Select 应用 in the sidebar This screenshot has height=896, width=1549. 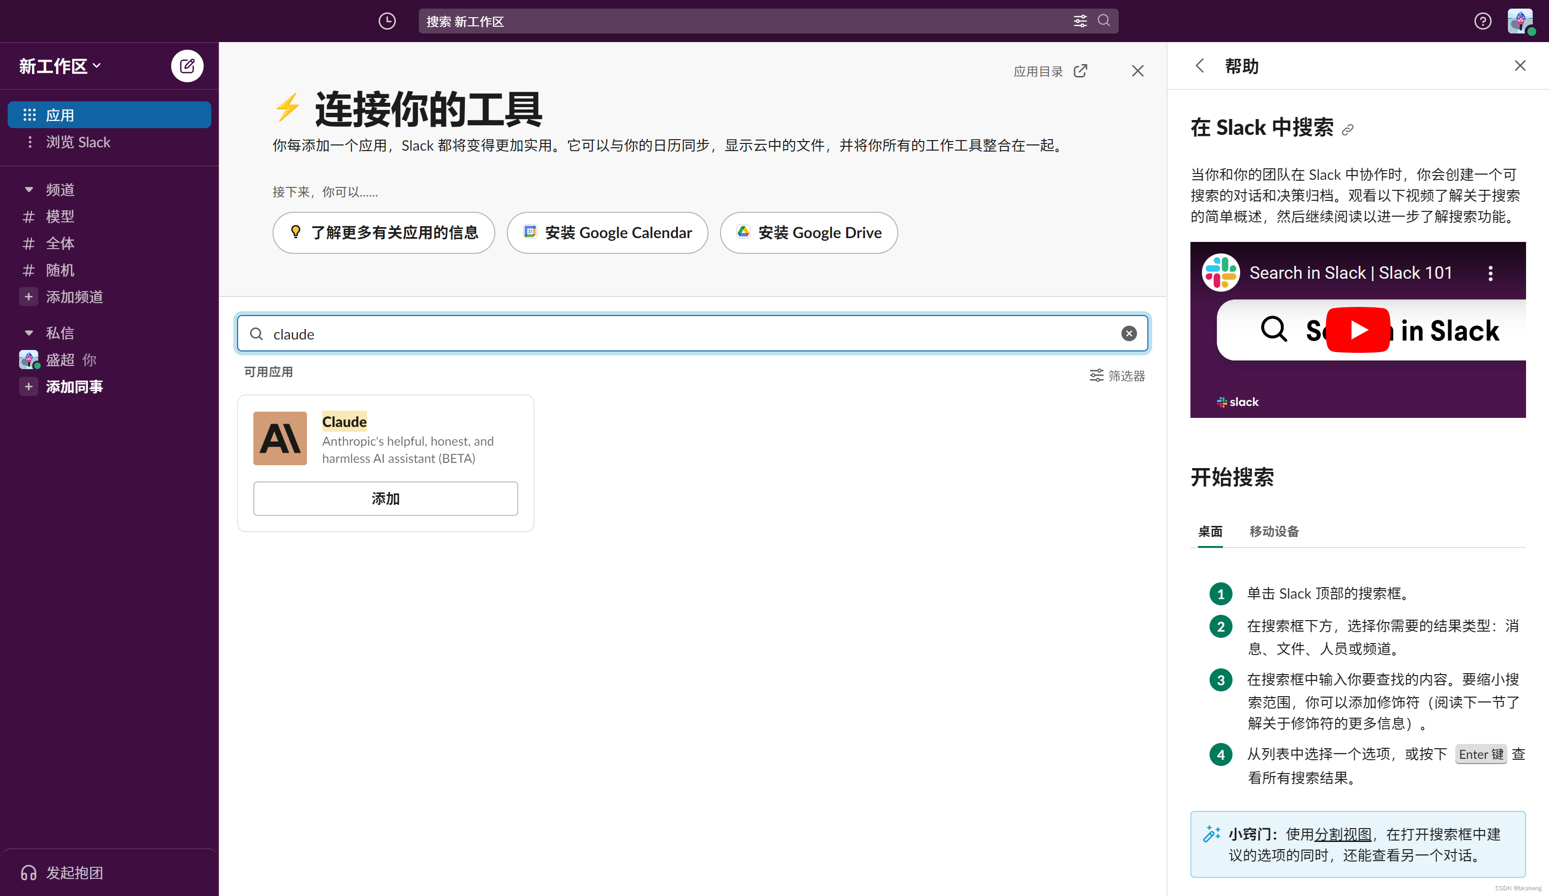(x=109, y=115)
